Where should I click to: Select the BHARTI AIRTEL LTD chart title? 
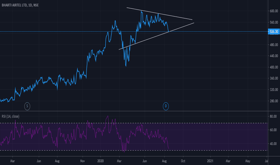pos(20,5)
